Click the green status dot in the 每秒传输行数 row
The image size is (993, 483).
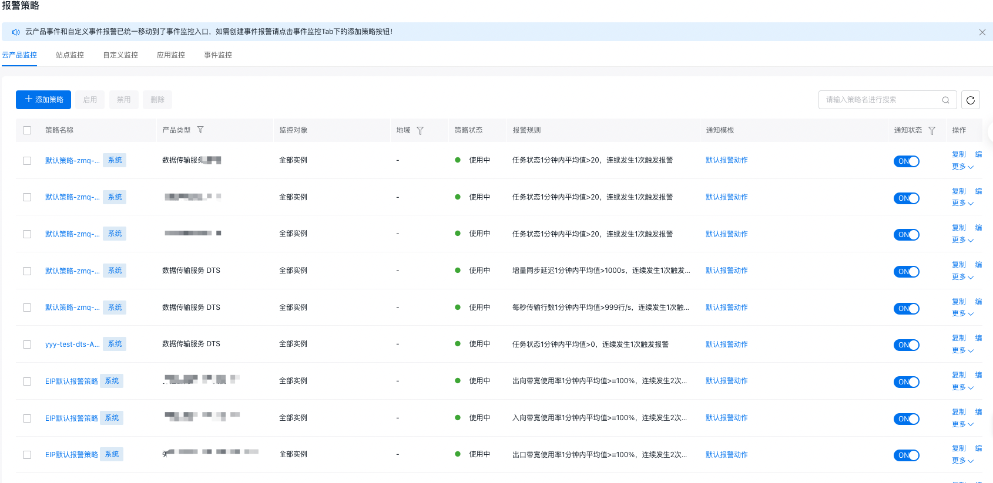point(458,307)
